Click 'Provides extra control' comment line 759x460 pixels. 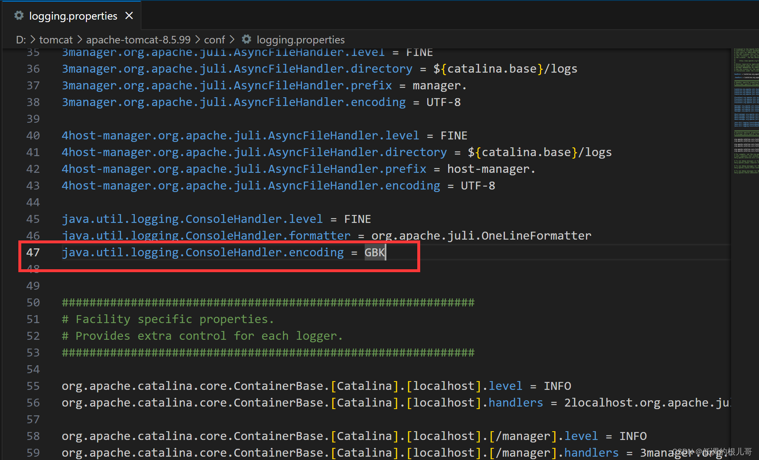[x=202, y=336]
